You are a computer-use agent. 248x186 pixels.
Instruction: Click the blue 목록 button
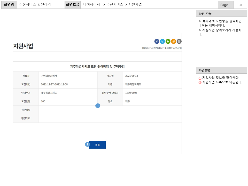click(97, 145)
